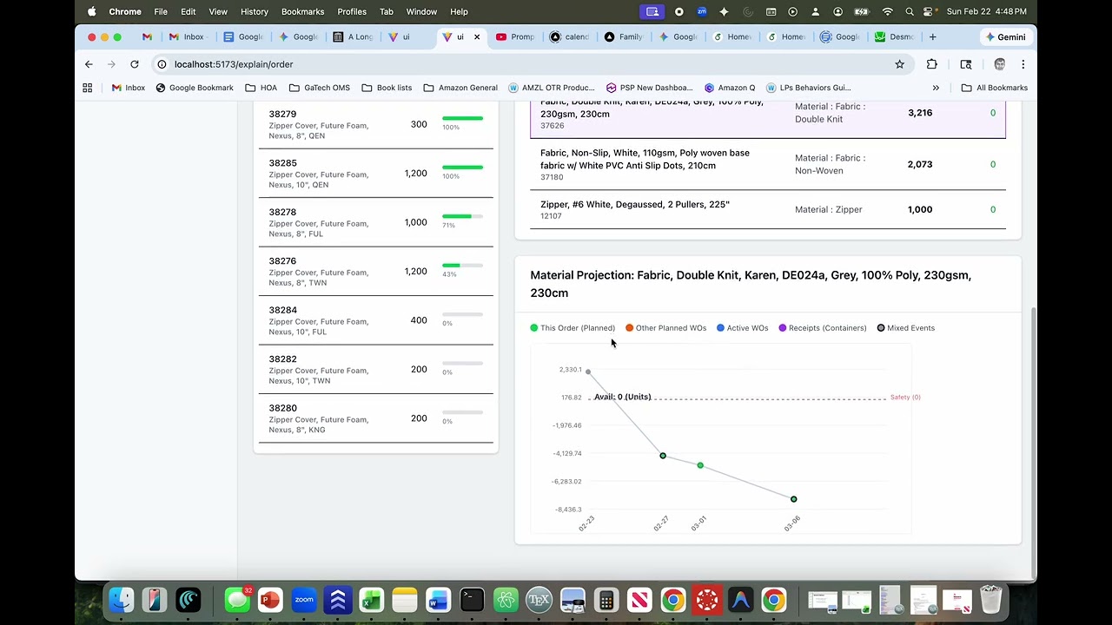Open the Bookmarks menu
Image resolution: width=1112 pixels, height=625 pixels.
point(303,11)
